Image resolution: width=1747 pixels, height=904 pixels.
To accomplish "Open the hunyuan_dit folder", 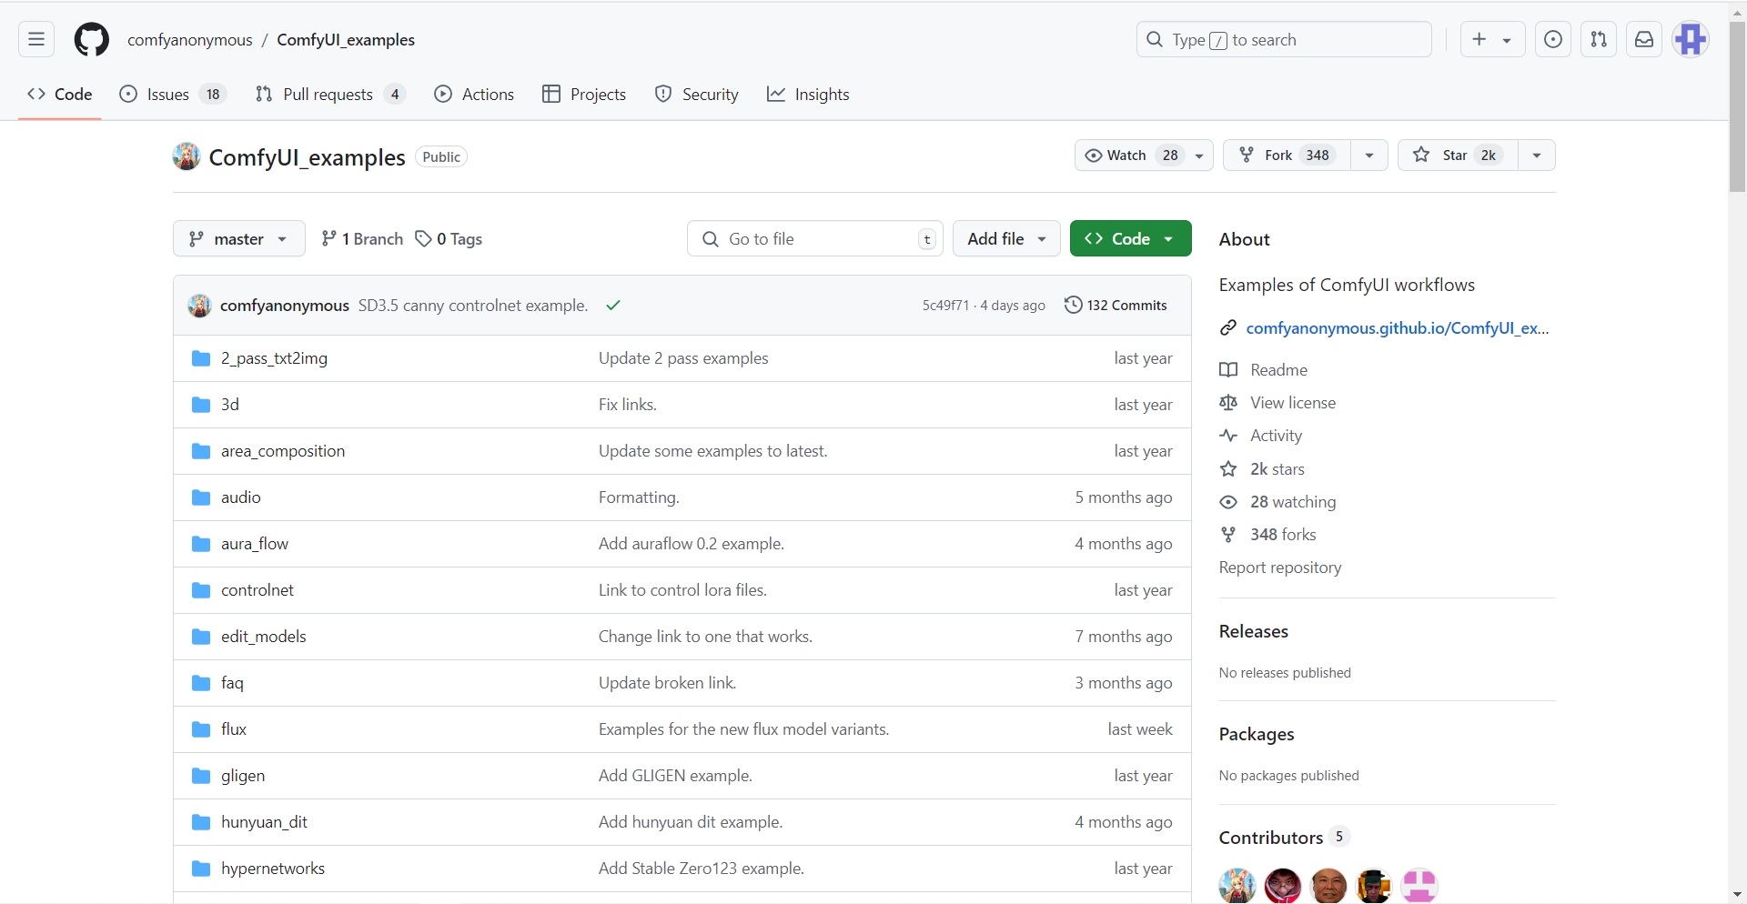I will coord(264,822).
